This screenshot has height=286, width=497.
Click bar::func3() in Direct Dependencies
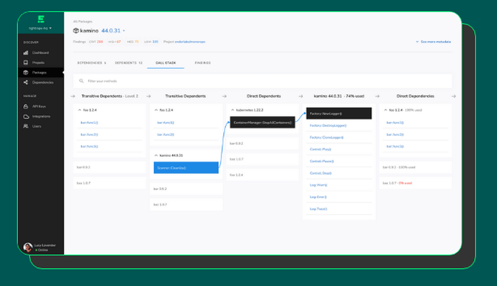[395, 146]
